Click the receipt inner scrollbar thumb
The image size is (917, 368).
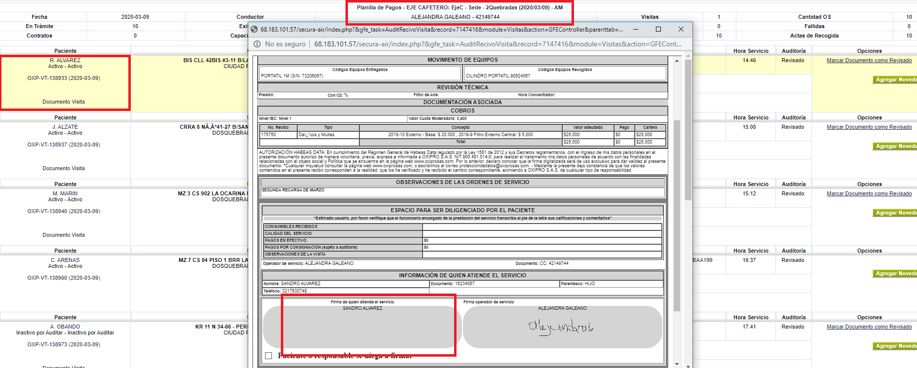coord(676,216)
